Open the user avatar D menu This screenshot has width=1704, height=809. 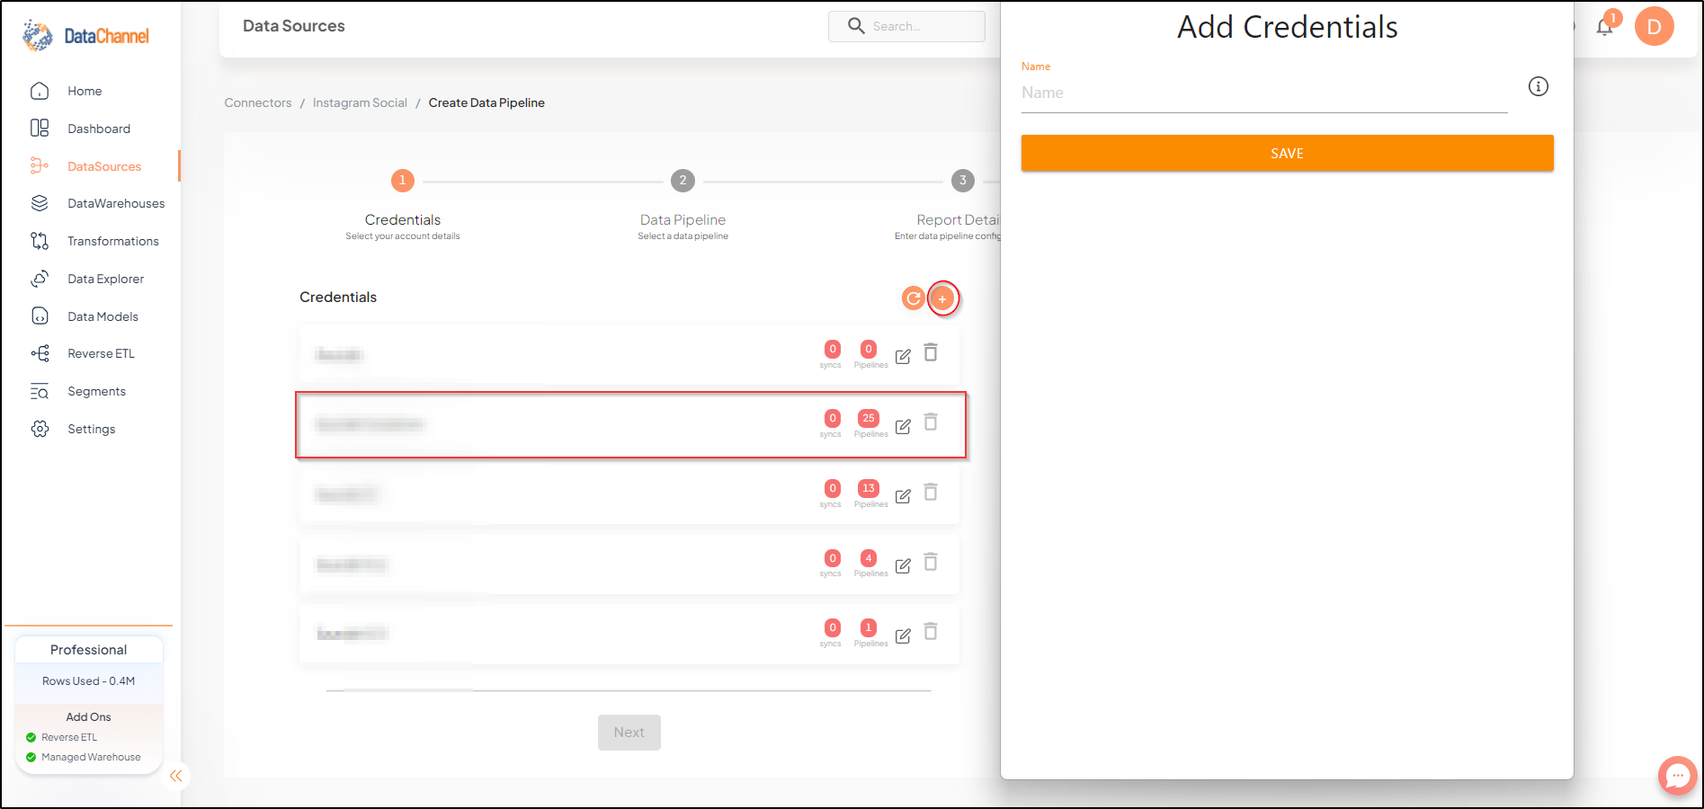1654,26
